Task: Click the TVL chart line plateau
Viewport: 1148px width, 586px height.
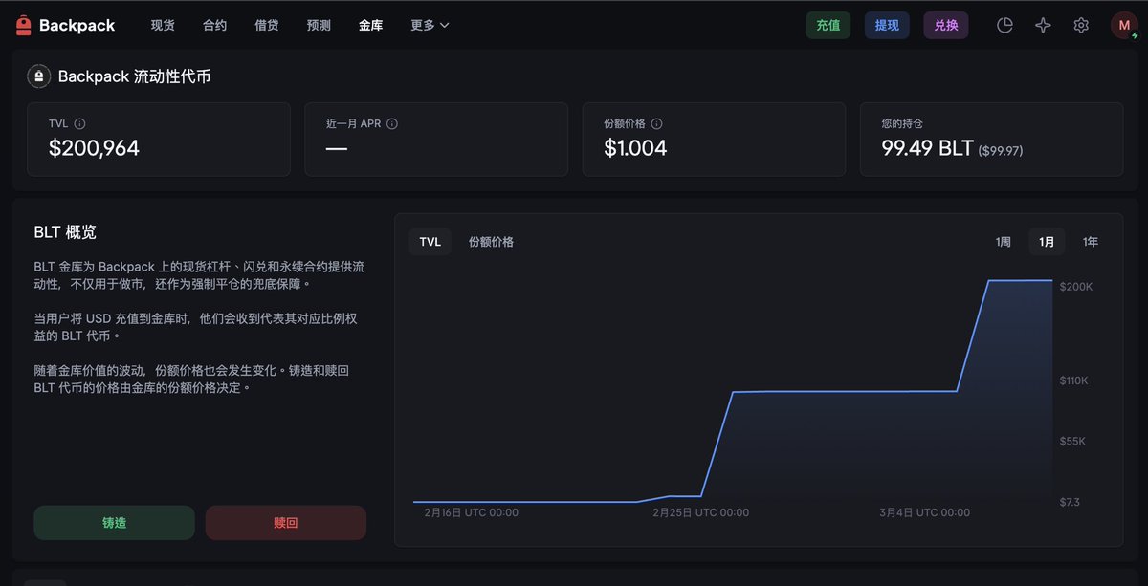Action: coord(842,391)
